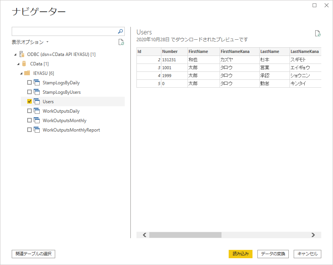Click the search magnifier icon

pyautogui.click(x=121, y=31)
